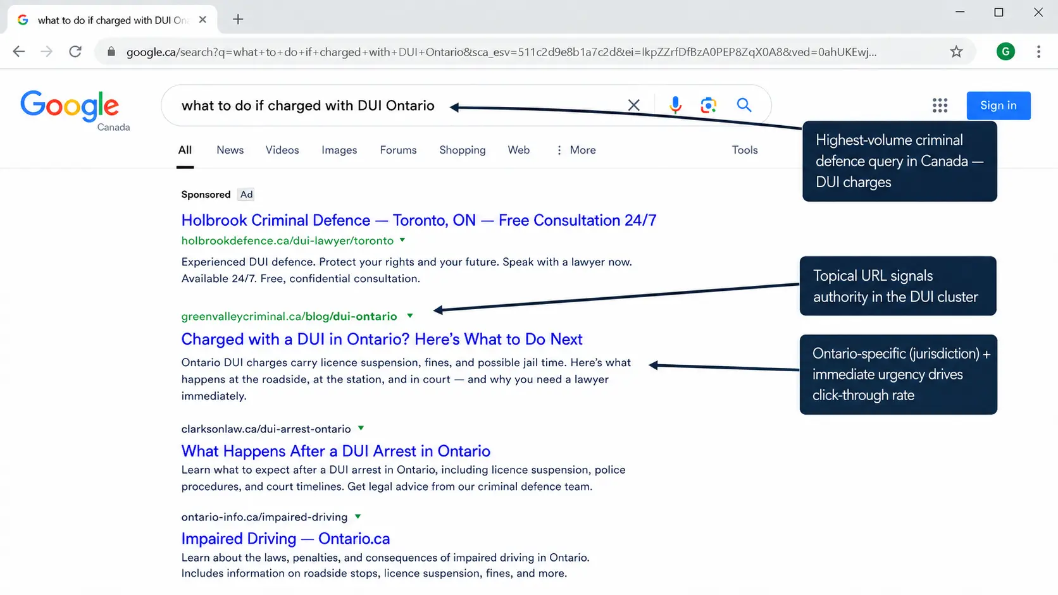Expand dropdown next to ontario-info.ca URL
The width and height of the screenshot is (1058, 595).
click(358, 517)
